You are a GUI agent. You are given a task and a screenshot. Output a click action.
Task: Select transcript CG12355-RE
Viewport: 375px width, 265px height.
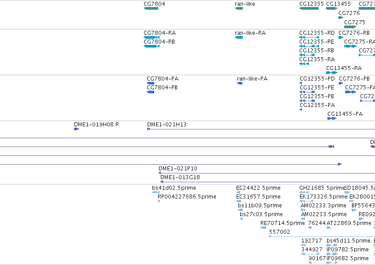pos(317,41)
